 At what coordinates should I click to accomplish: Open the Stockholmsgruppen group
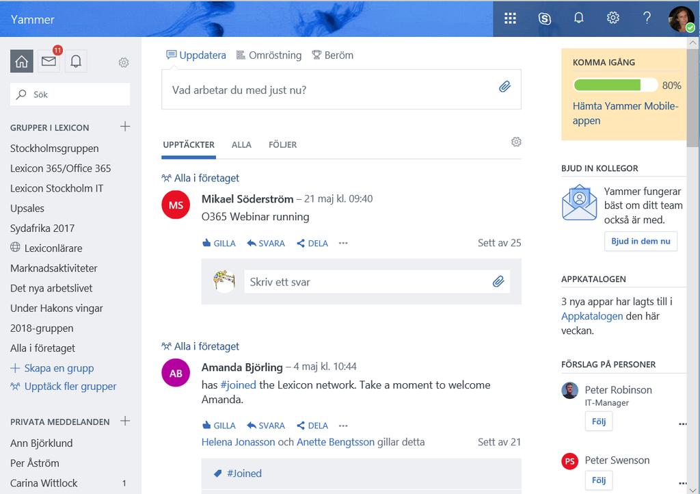coord(55,148)
